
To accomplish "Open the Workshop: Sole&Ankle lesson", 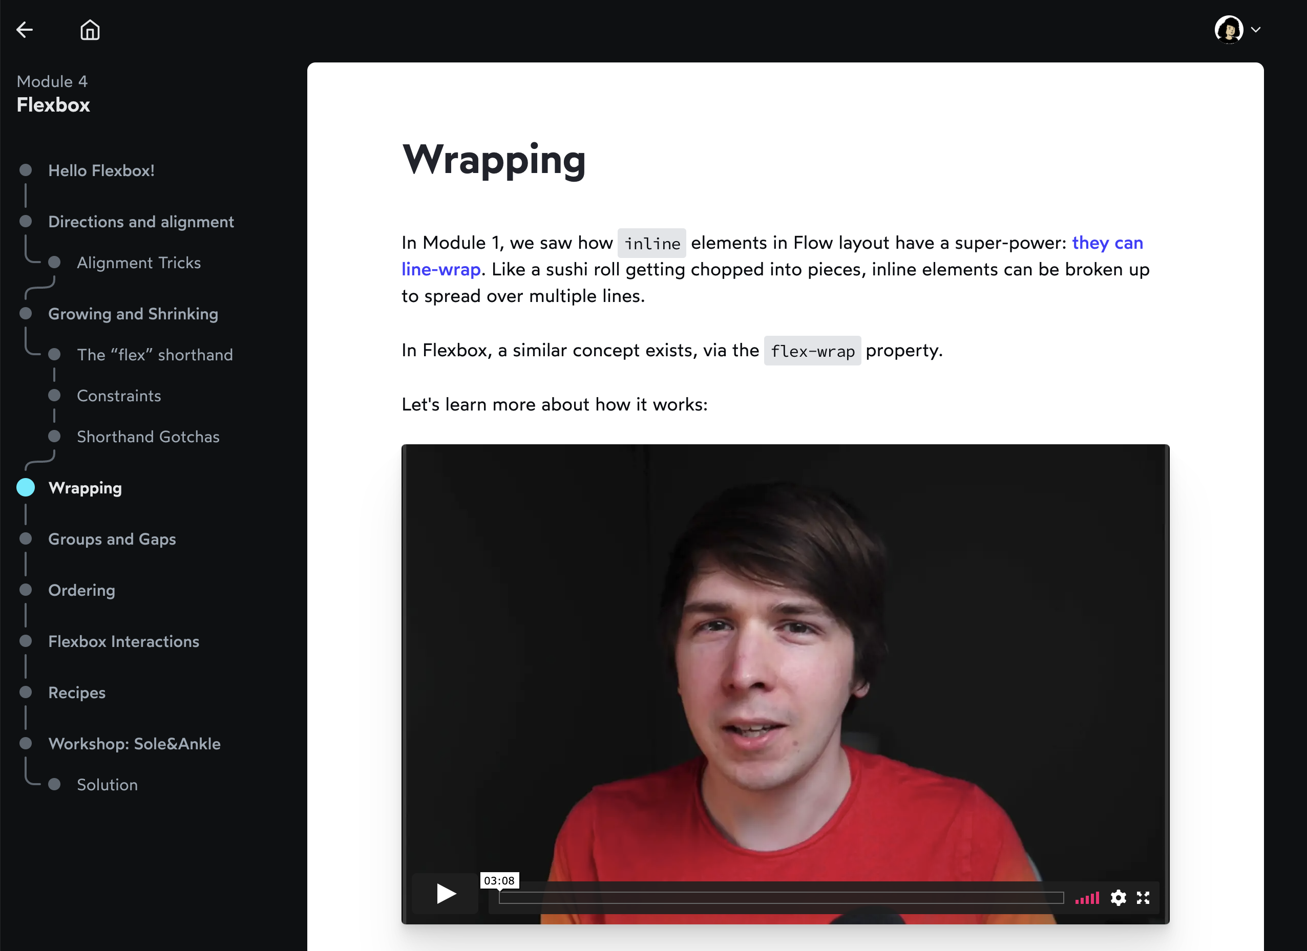I will tap(134, 744).
